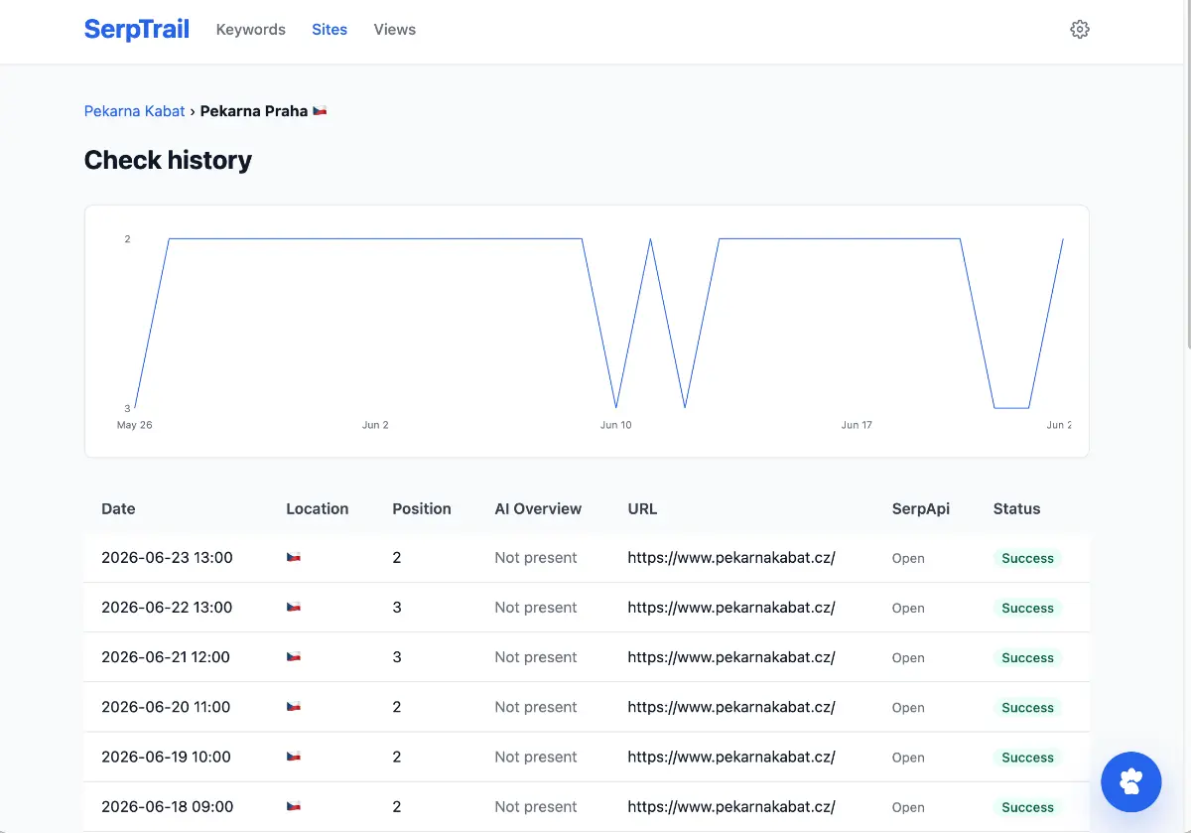Click Not present in 2026-06-23 row

536,558
